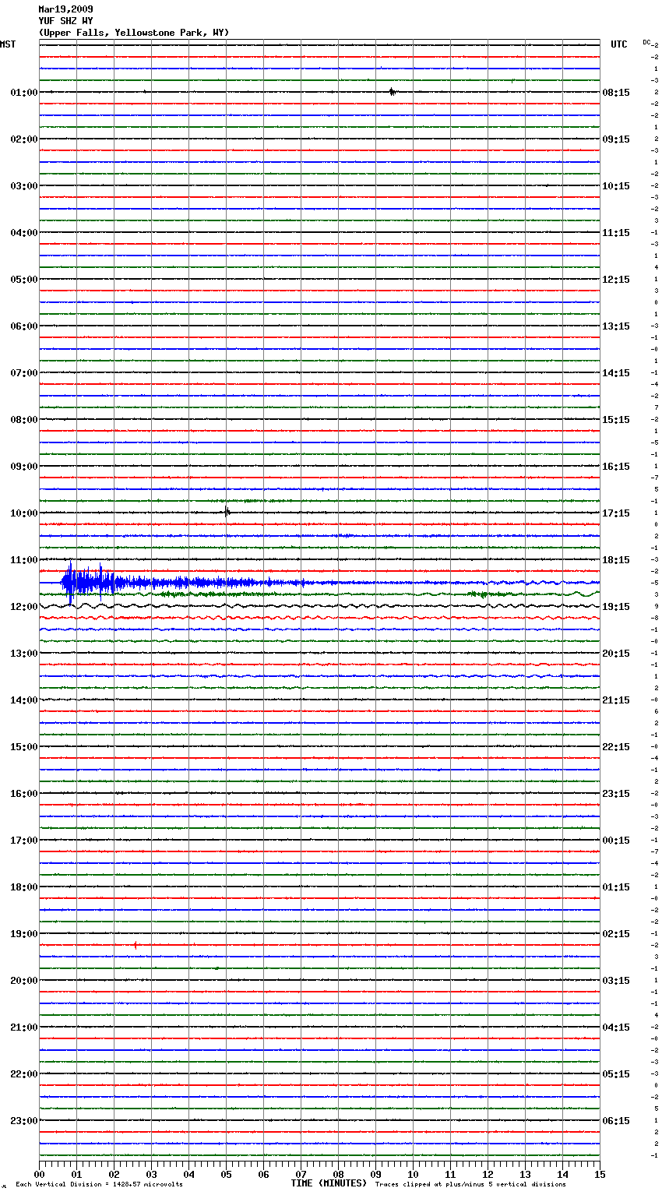Select the 22:00 MST row label
The width and height of the screenshot is (662, 1195).
24,1074
